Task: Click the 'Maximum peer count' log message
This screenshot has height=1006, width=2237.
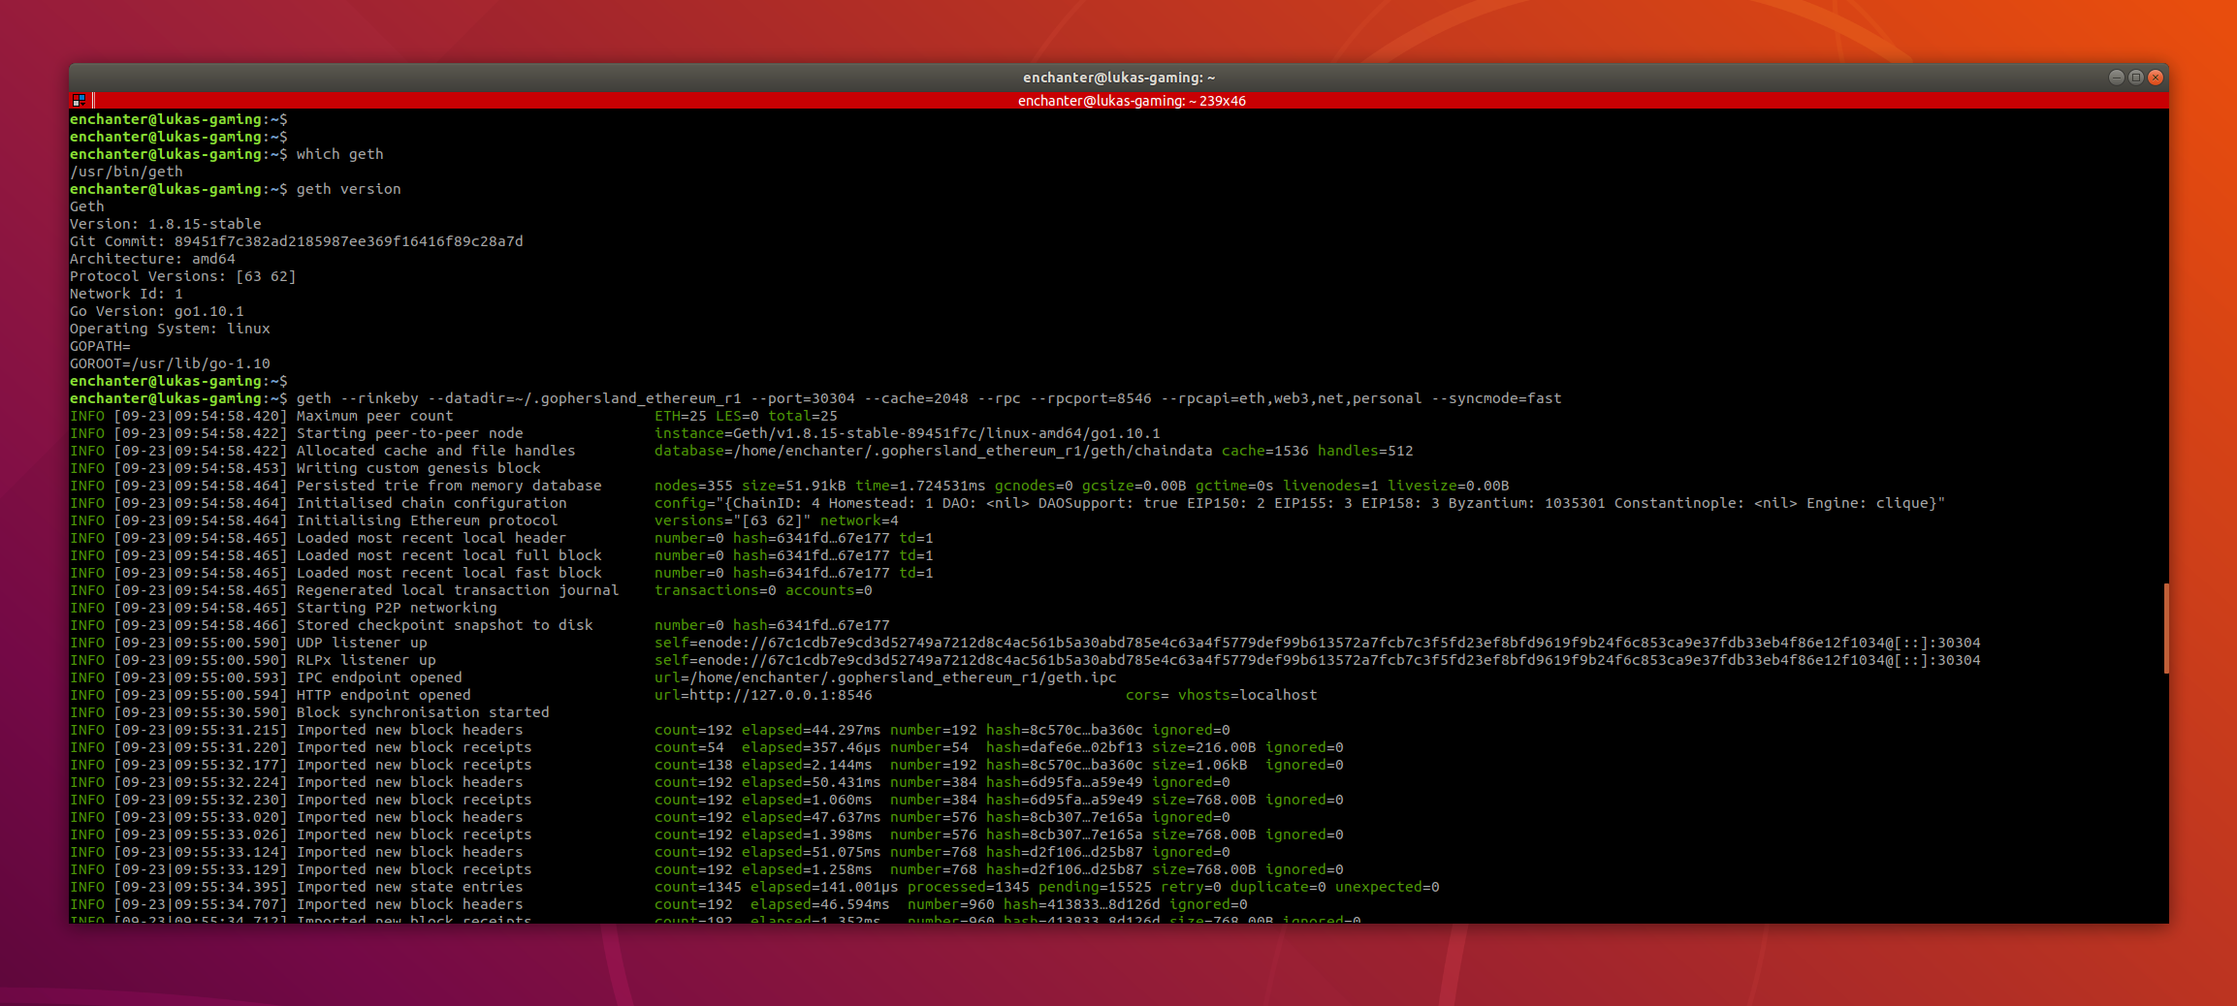Action: pyautogui.click(x=375, y=416)
